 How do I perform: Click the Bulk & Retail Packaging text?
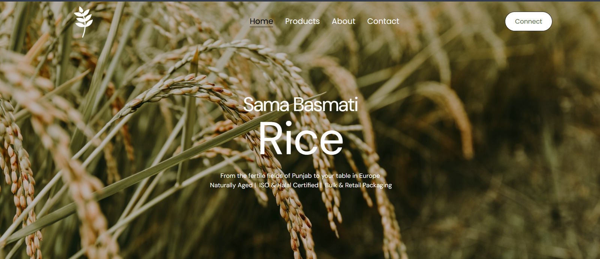pos(358,185)
